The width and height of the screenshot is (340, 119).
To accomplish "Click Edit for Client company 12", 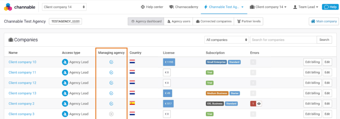I will 327,83.
